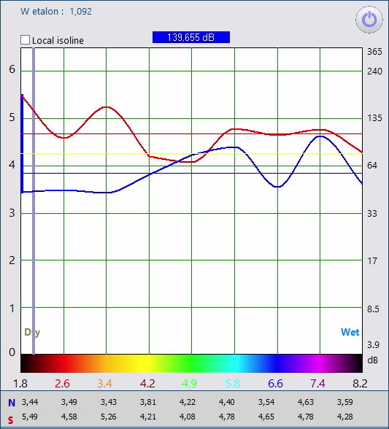The image size is (389, 429).
Task: Click the 7.4 purple axis label
Action: pyautogui.click(x=317, y=384)
